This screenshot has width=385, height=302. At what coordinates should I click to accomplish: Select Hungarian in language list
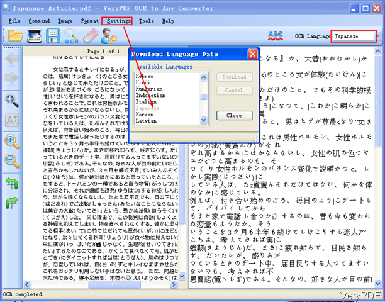[167, 89]
